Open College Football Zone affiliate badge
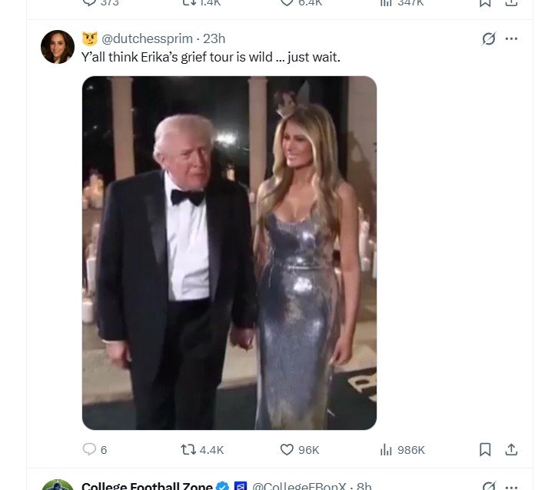This screenshot has height=490, width=545. [x=240, y=485]
